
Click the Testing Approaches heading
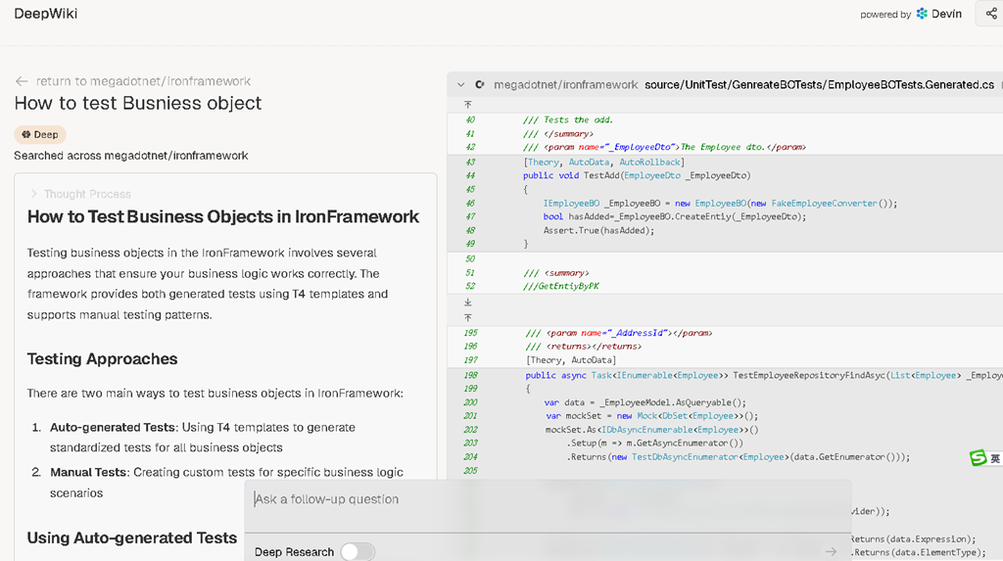click(102, 359)
